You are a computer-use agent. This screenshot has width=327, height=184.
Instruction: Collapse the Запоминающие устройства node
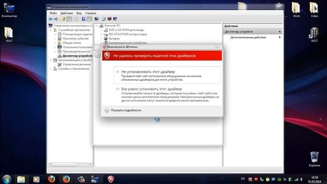click(51, 60)
